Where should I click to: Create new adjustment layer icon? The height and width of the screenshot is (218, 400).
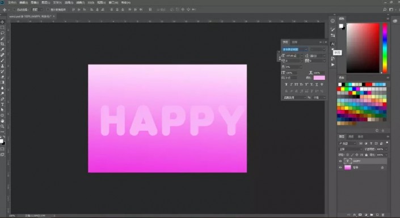tap(366, 215)
